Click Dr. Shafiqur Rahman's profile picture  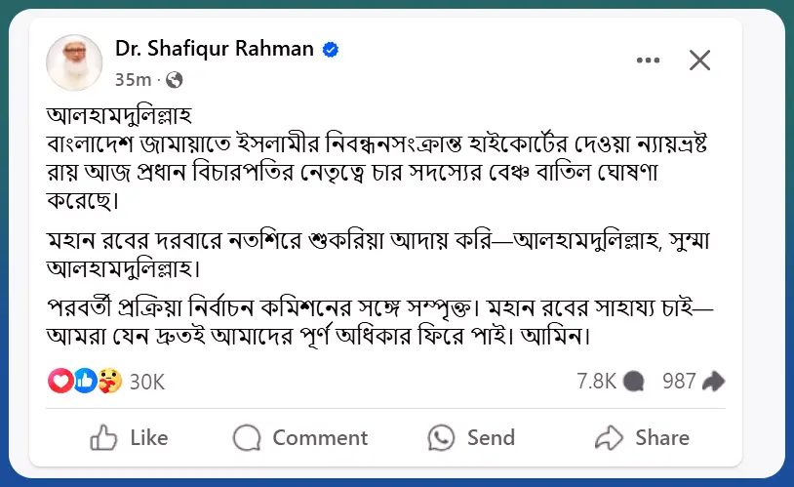[73, 61]
